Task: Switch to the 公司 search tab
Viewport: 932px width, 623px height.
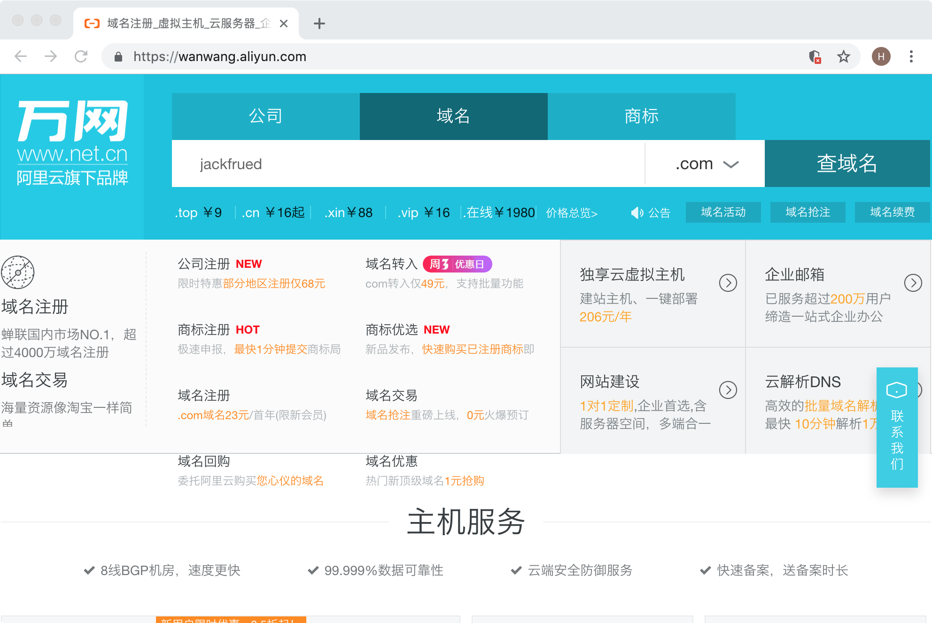Action: point(266,116)
